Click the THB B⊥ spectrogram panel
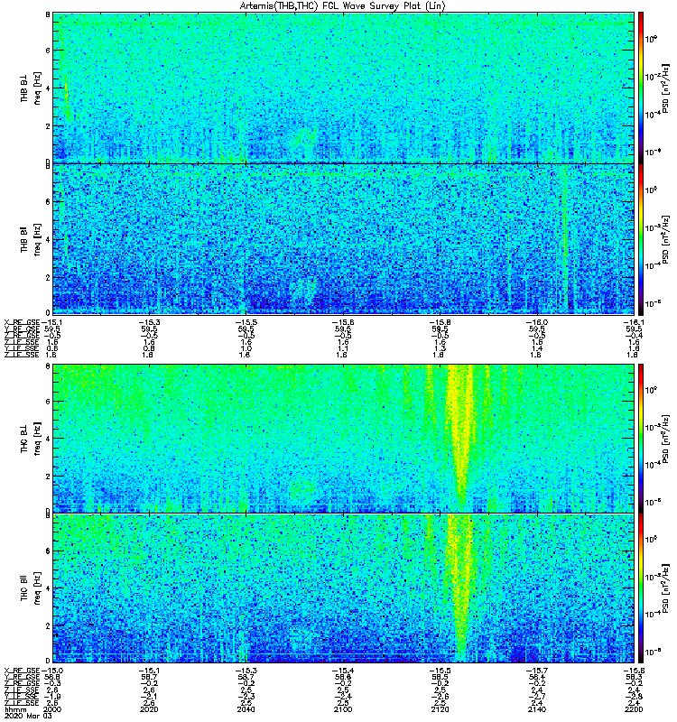Viewport: 677px width, 722px height. click(x=344, y=88)
